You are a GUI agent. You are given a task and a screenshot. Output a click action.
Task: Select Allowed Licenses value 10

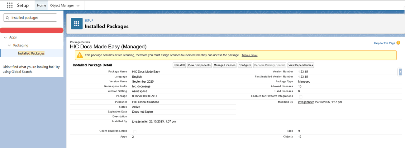point(300,86)
